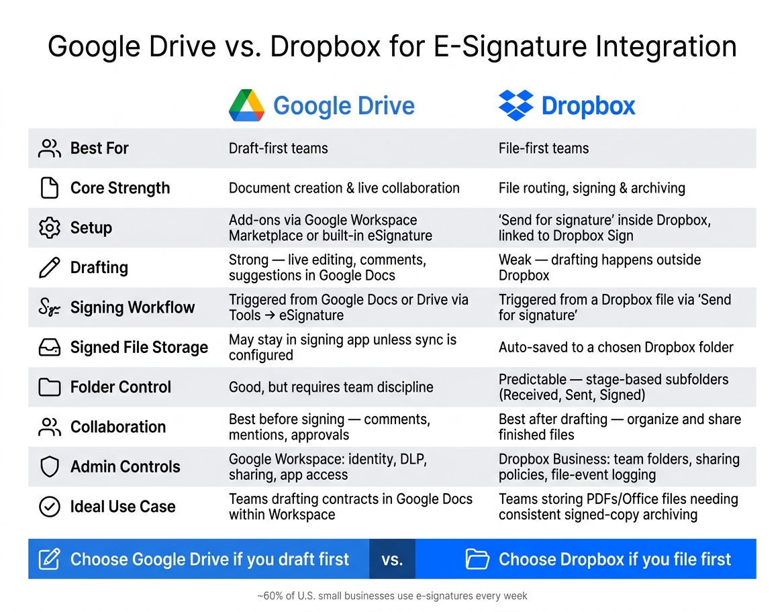Click the document icon beside Core Strength
Screen dimensions: 784x612
click(50, 188)
